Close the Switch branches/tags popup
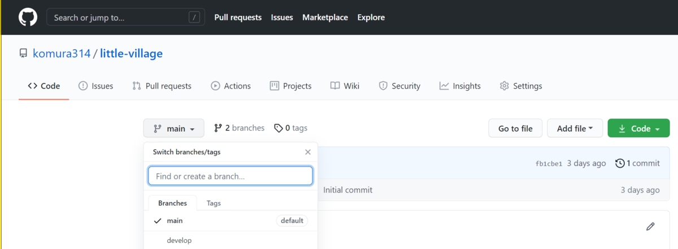 308,152
